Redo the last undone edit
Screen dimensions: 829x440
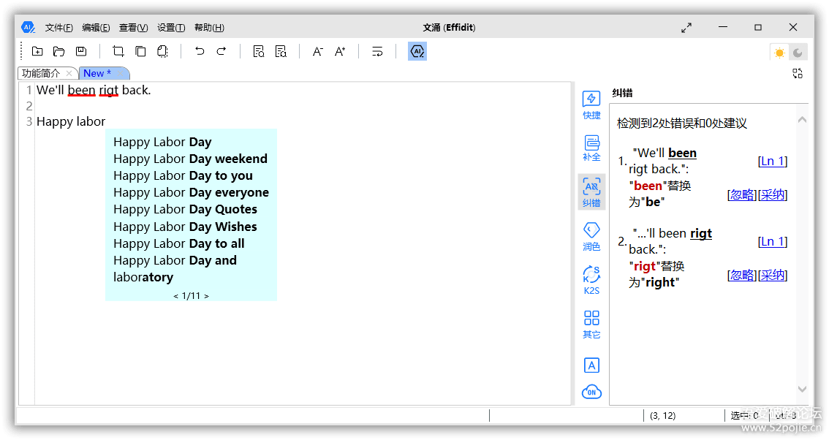pos(222,51)
